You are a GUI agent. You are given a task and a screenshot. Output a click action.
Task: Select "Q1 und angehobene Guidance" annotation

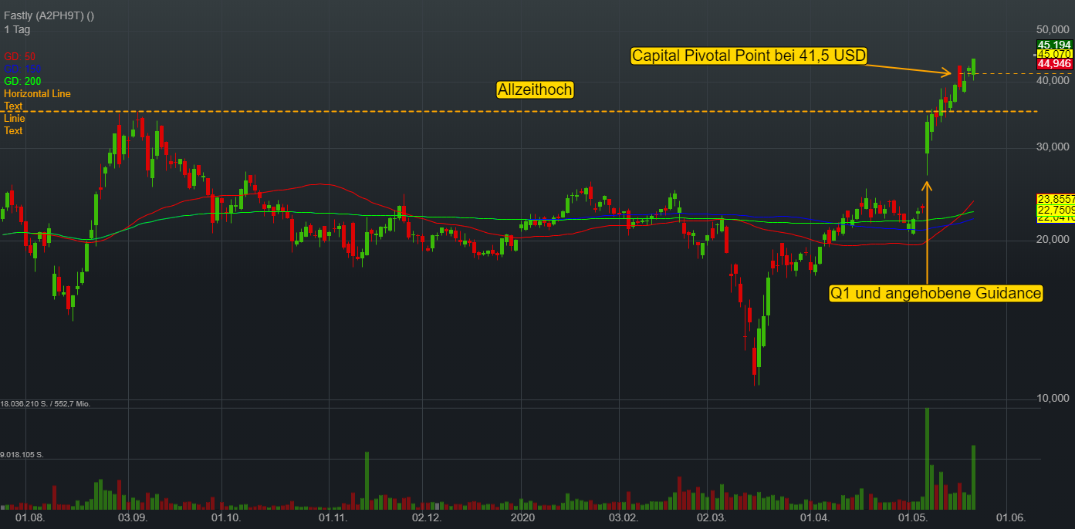click(936, 293)
